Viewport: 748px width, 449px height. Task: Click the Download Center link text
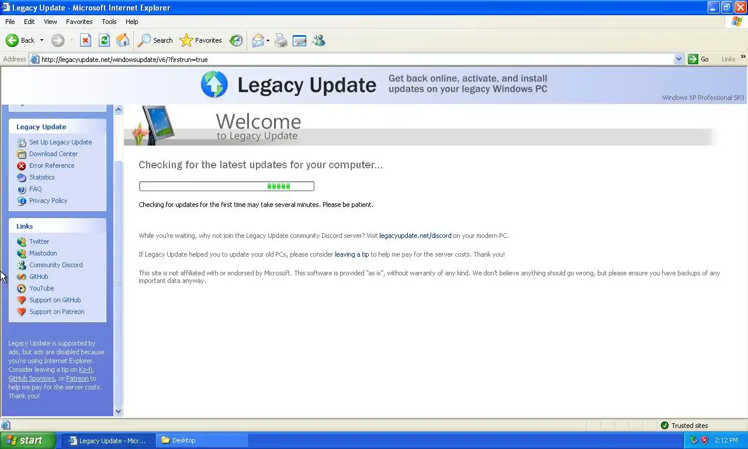pyautogui.click(x=54, y=154)
